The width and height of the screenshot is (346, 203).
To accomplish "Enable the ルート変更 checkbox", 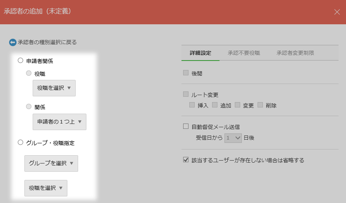I will [x=186, y=94].
